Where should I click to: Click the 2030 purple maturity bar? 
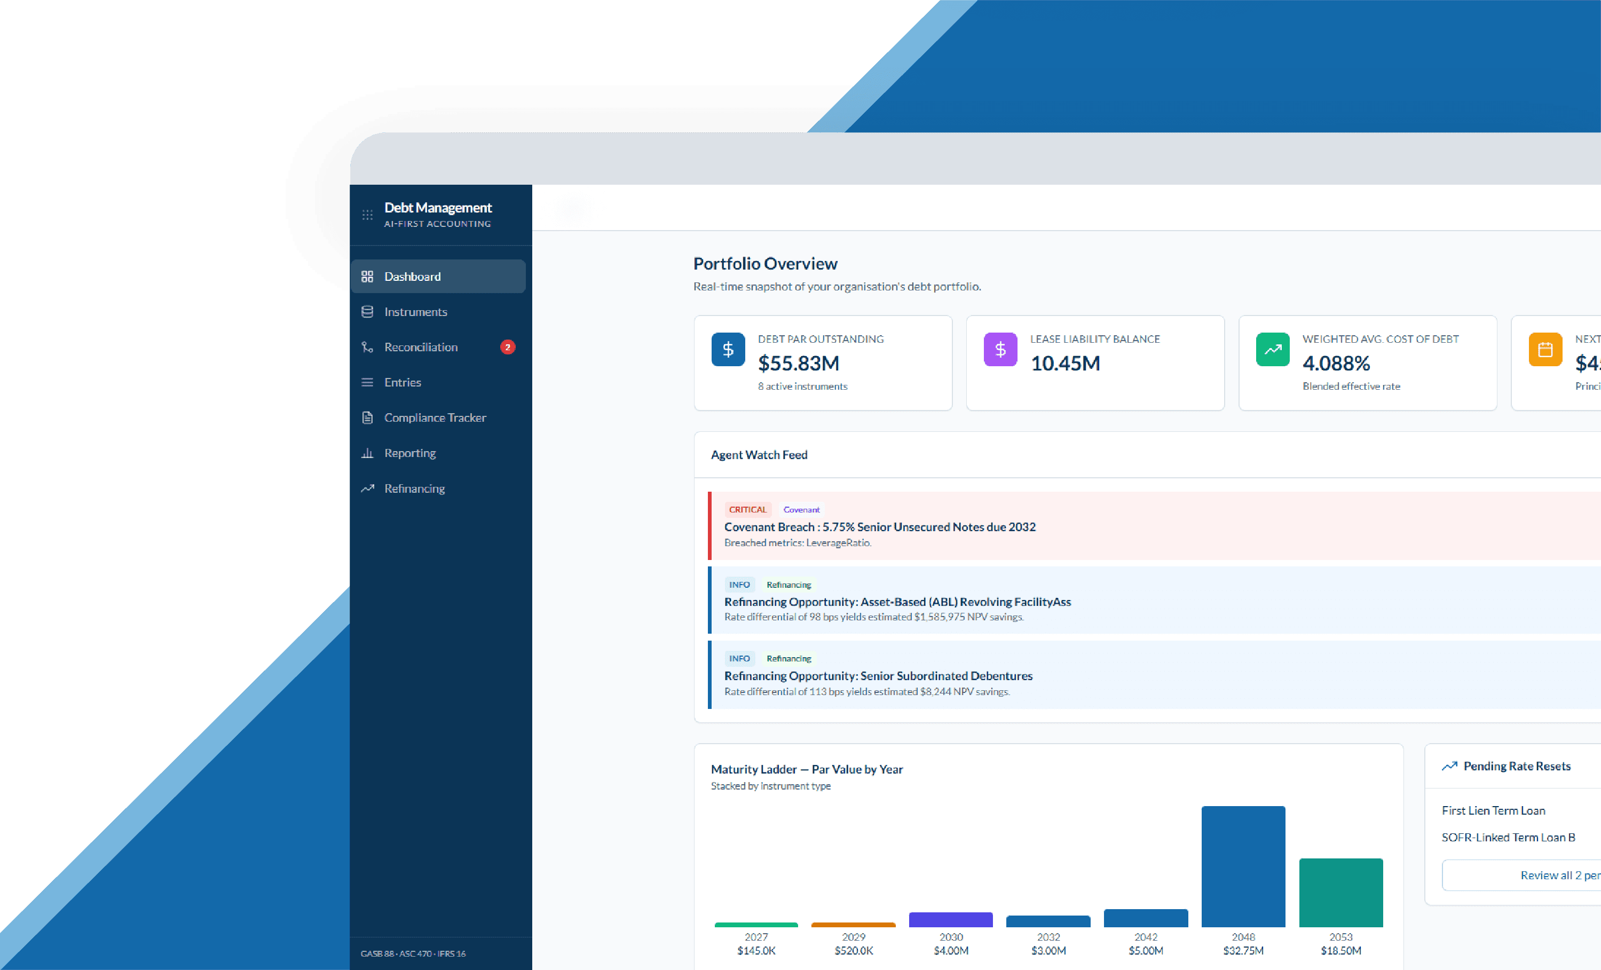pyautogui.click(x=951, y=919)
